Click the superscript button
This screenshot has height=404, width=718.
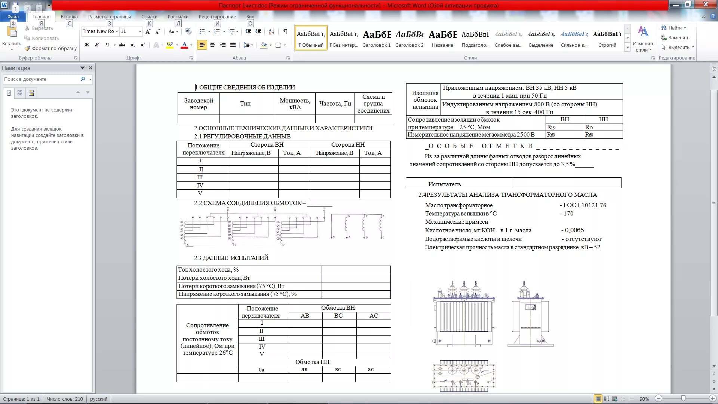[142, 45]
